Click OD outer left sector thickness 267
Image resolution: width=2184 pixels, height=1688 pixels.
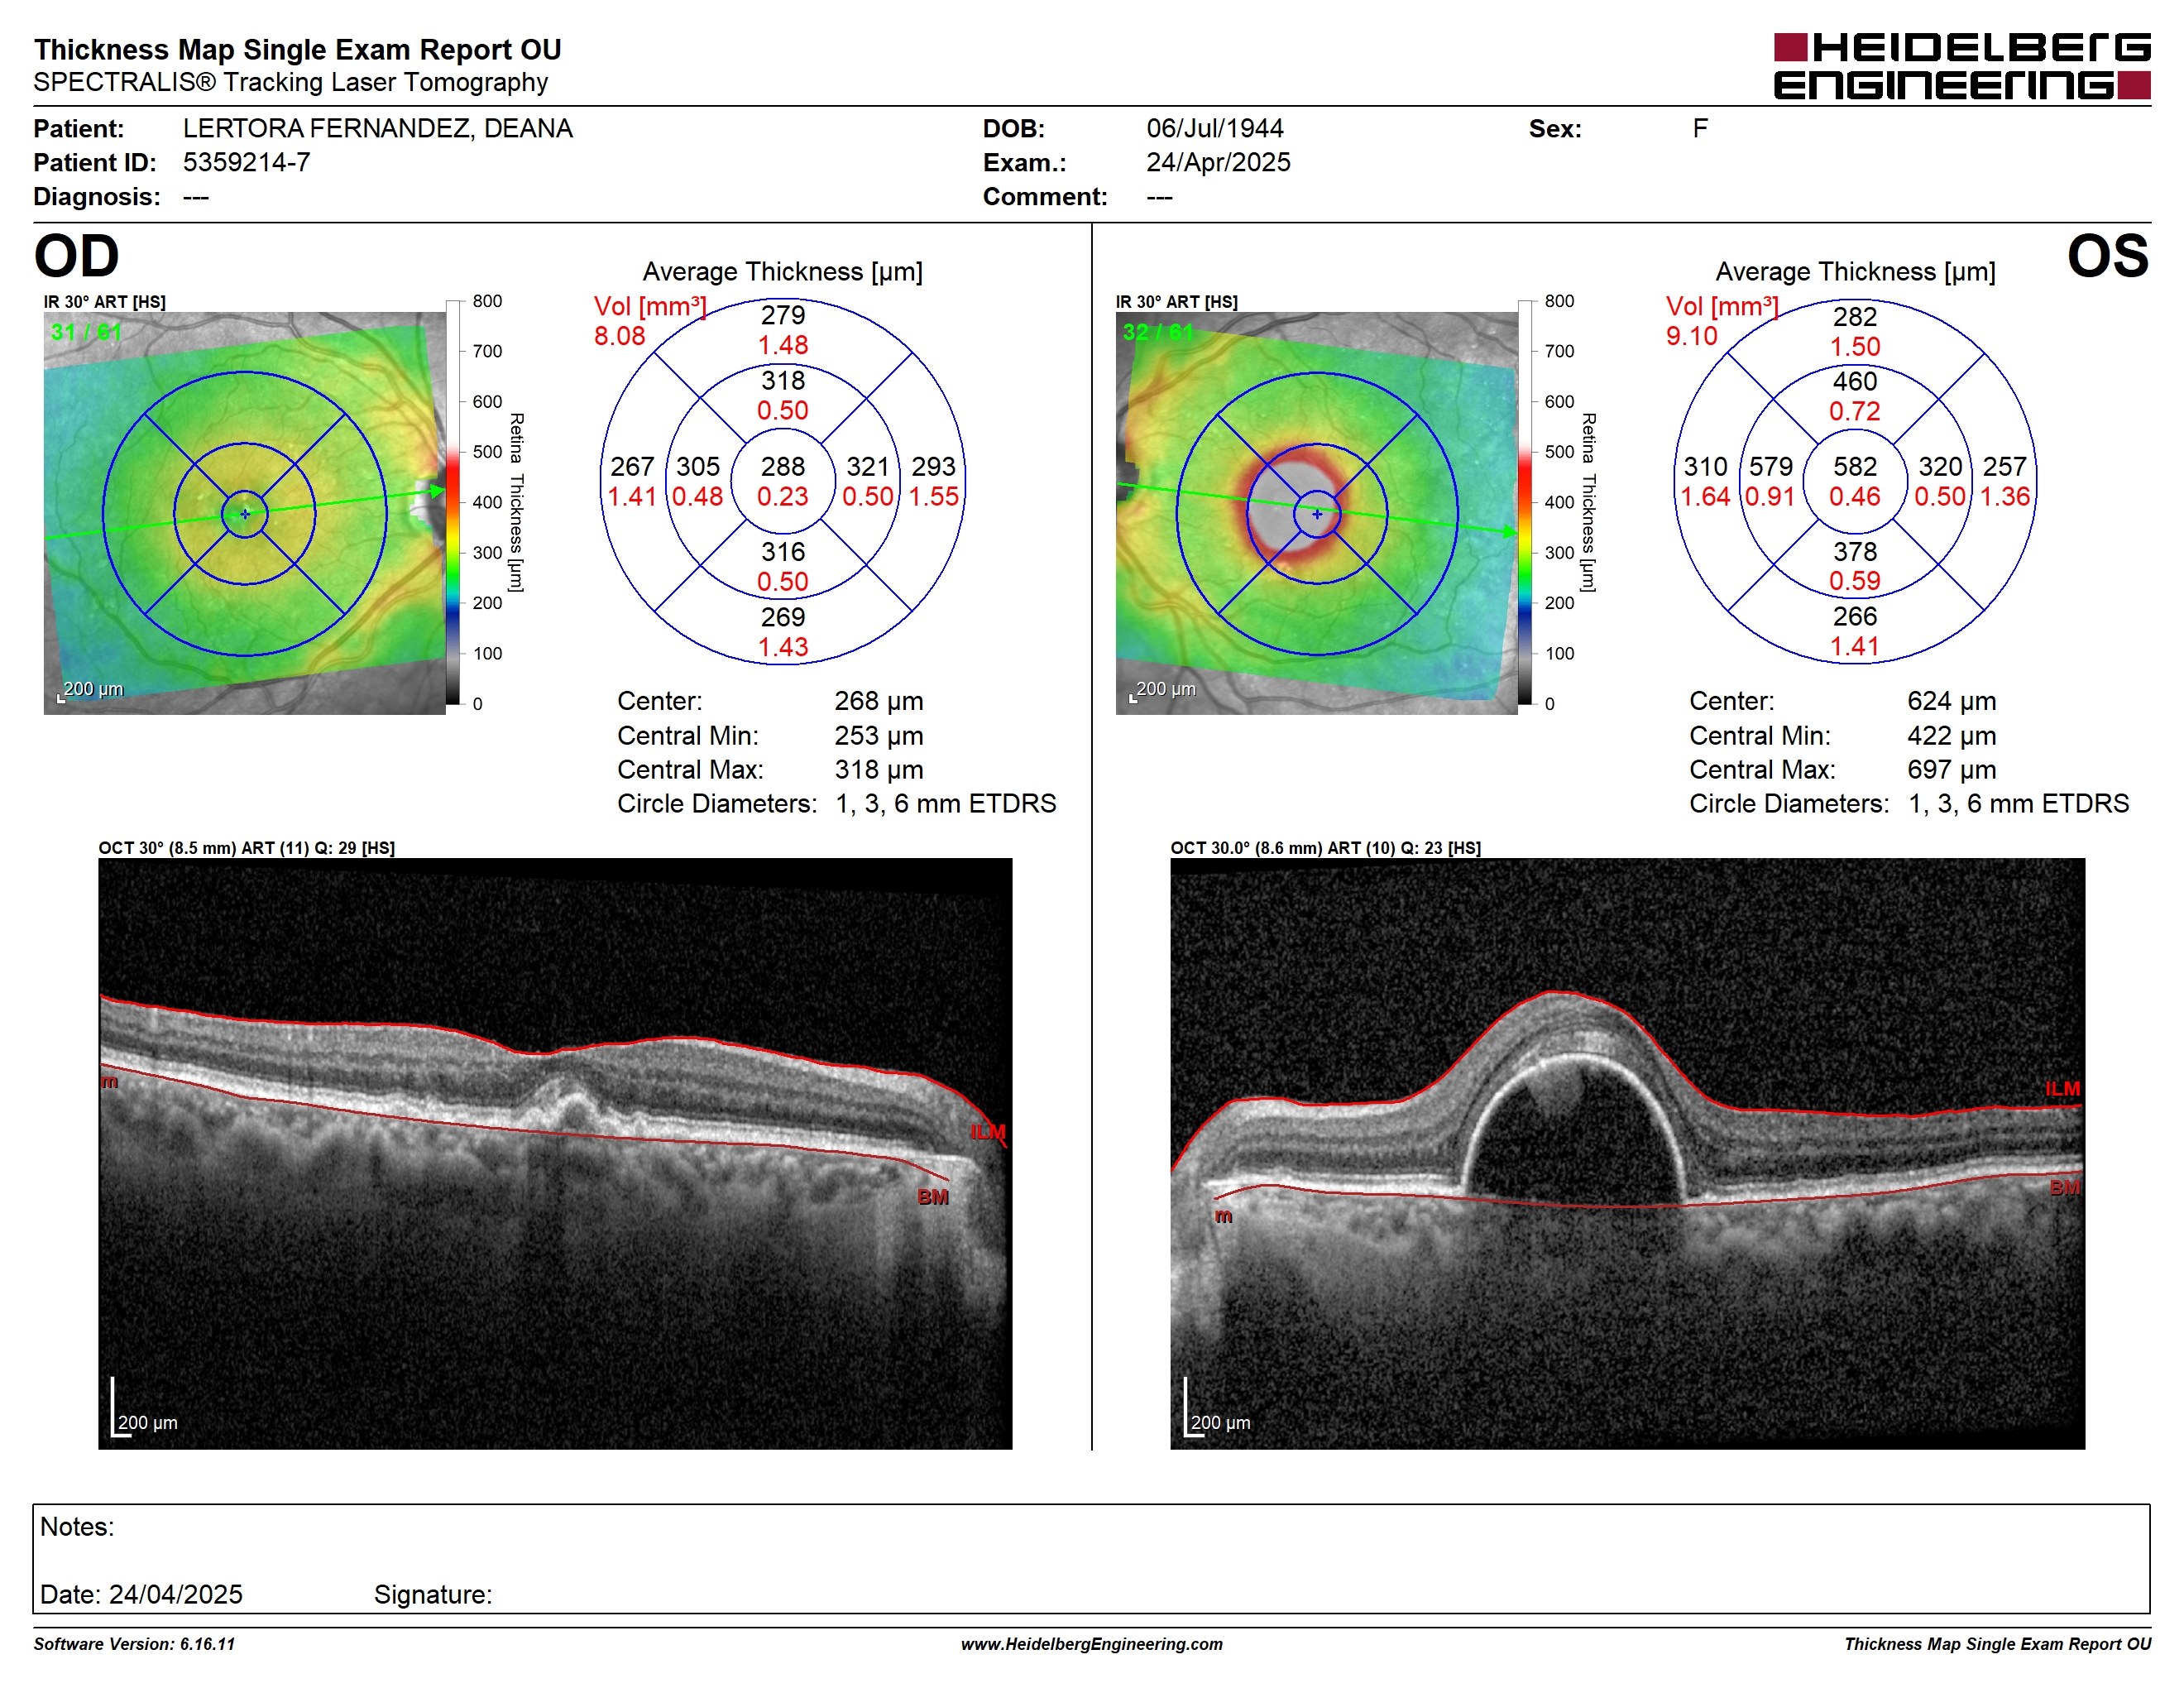[x=632, y=467]
